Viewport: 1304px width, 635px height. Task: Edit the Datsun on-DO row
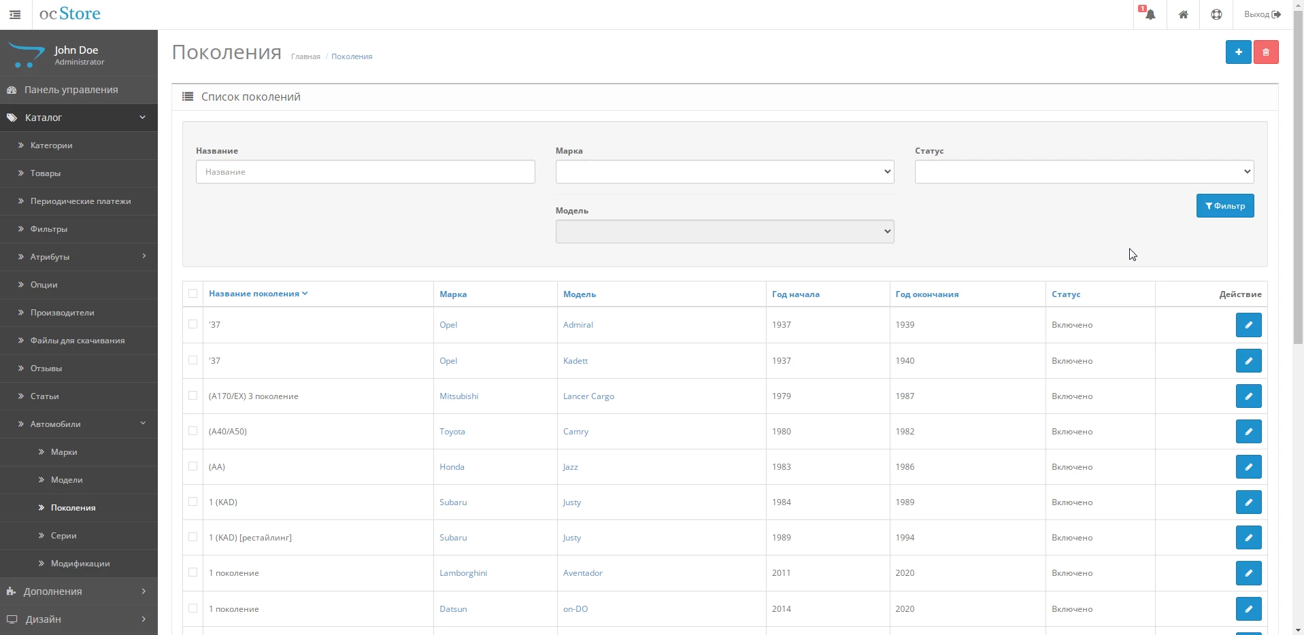pyautogui.click(x=1249, y=609)
